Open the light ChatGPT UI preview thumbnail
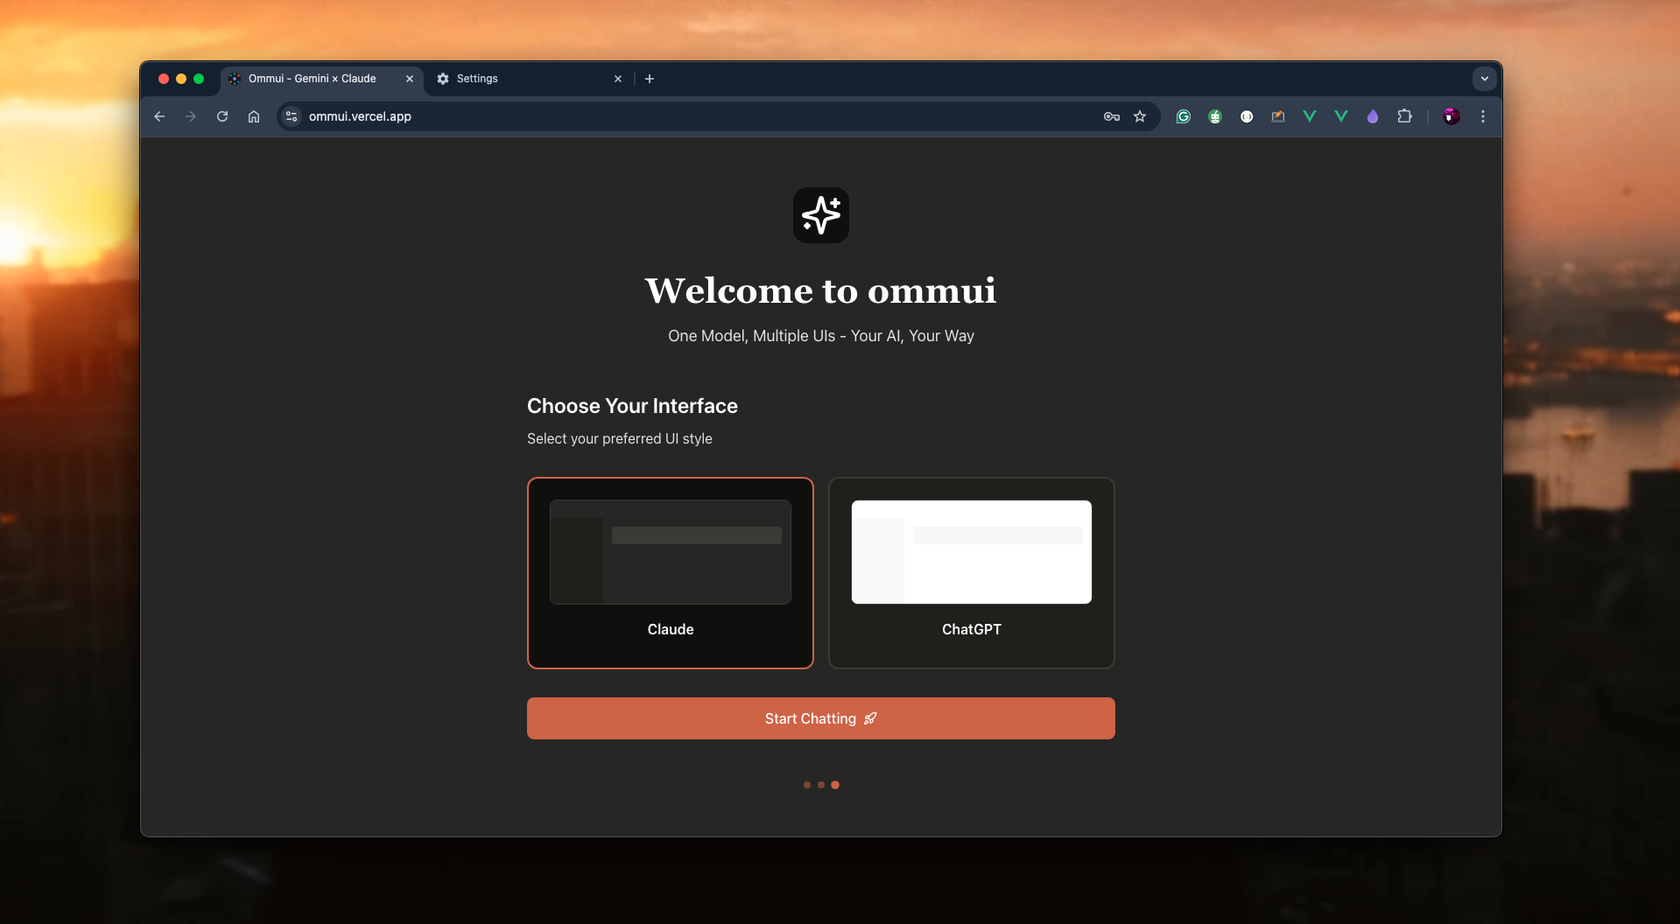The width and height of the screenshot is (1680, 924). coord(971,552)
